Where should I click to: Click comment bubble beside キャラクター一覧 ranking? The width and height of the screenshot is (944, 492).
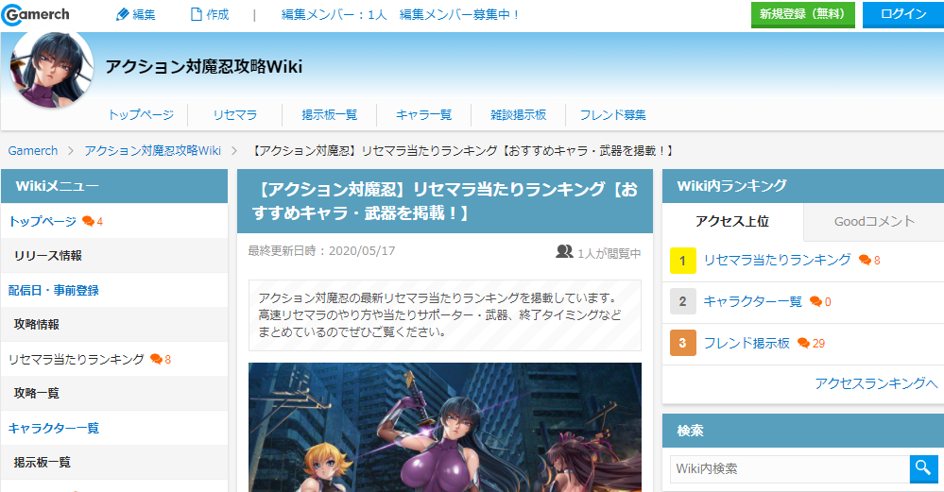pyautogui.click(x=816, y=301)
